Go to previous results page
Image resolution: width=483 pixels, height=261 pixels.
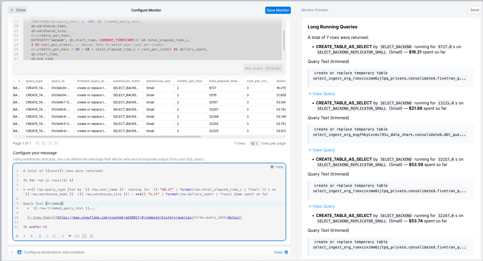(x=44, y=143)
